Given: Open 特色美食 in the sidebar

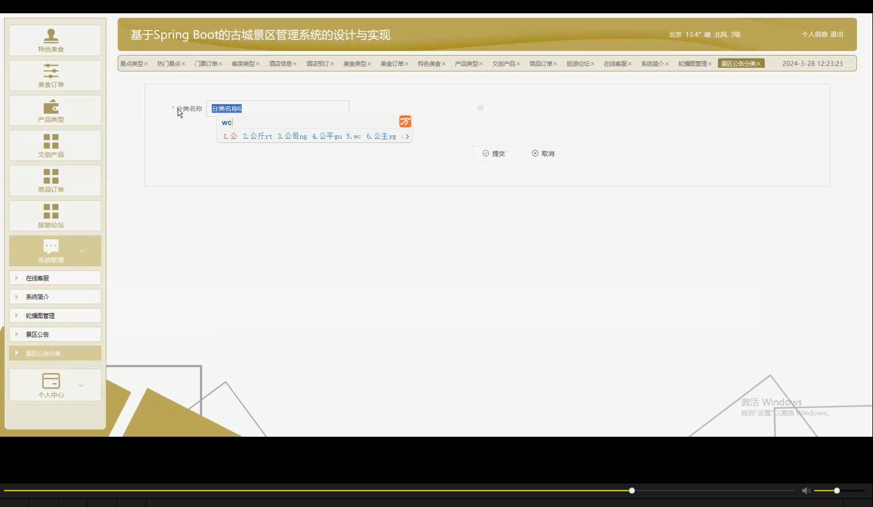Looking at the screenshot, I should 55,40.
